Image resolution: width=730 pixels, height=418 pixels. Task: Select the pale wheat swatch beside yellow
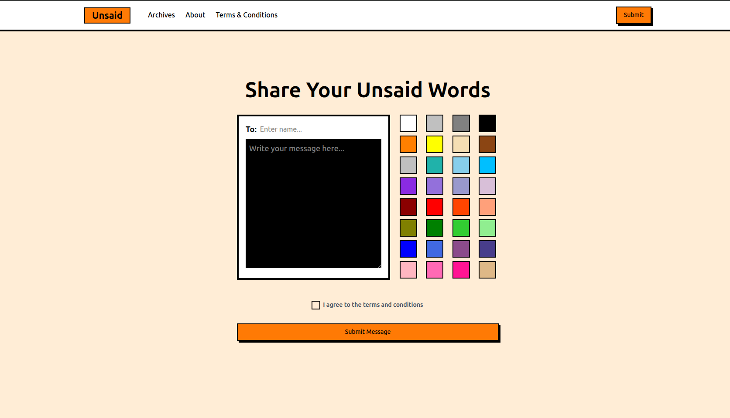tap(461, 144)
